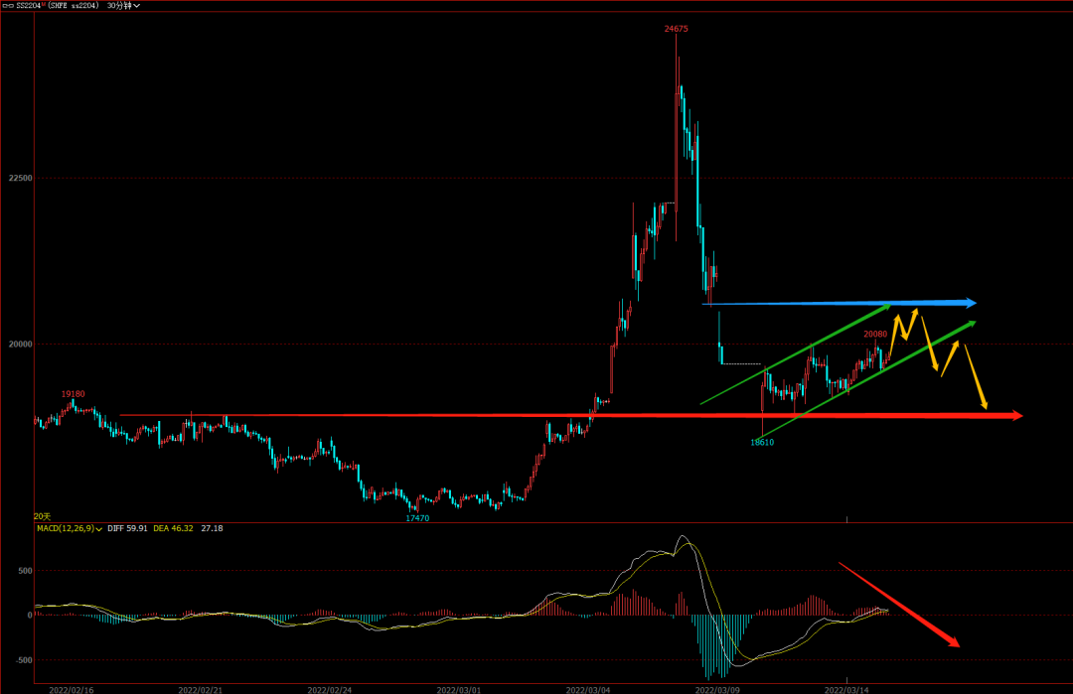Click the -500 MACD axis value

point(24,660)
